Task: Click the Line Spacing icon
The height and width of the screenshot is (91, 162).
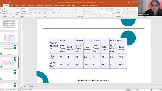Action: [79, 10]
